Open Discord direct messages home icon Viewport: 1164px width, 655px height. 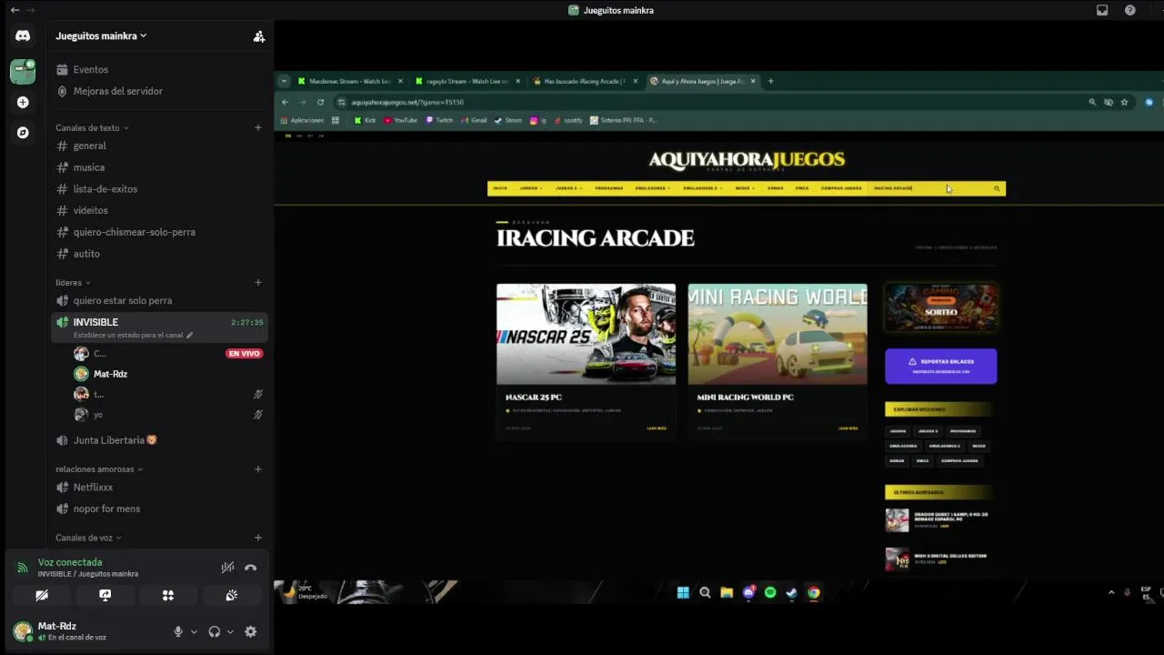pyautogui.click(x=23, y=36)
